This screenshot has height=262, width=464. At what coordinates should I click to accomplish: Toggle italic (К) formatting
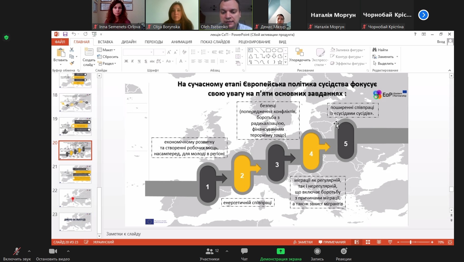click(132, 61)
